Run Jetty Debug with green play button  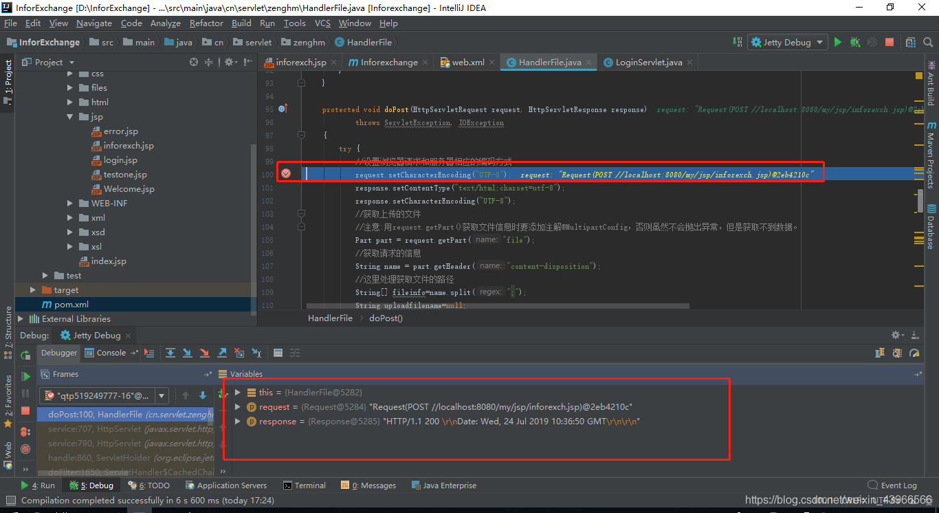tap(837, 42)
